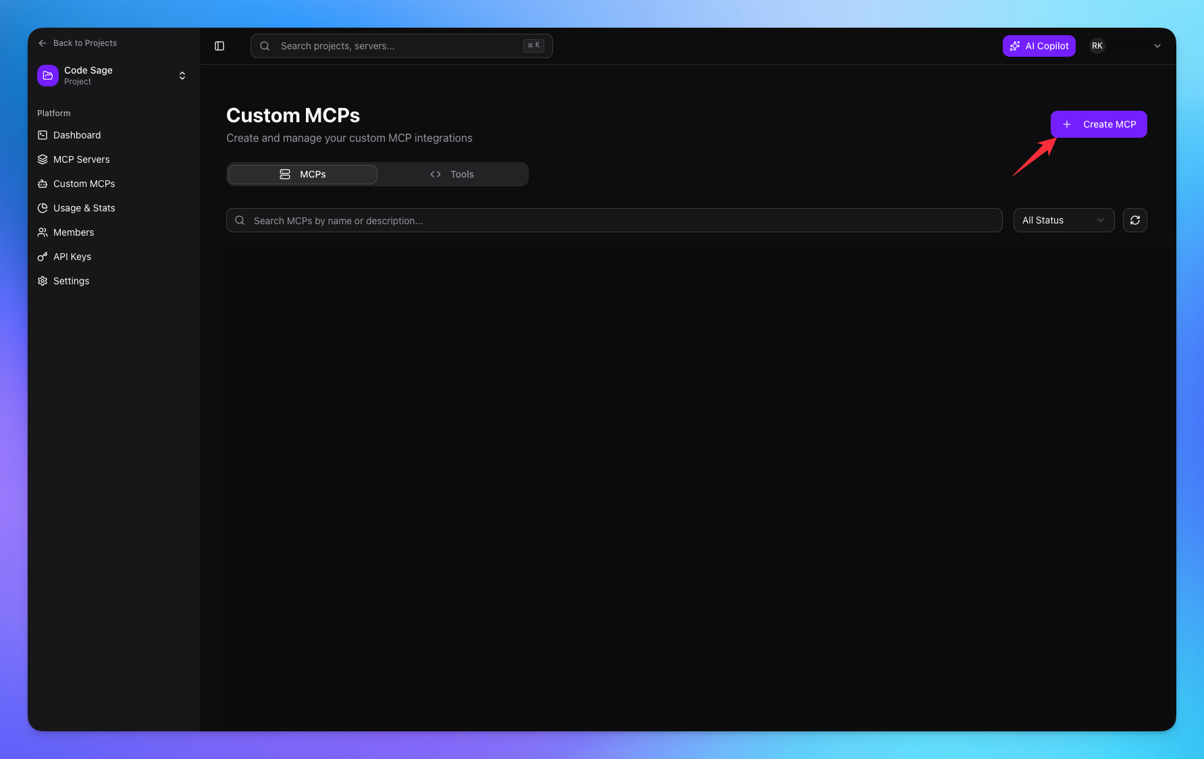Select the Custom MCPs sidebar entry
Viewport: 1204px width, 759px height.
tap(83, 184)
